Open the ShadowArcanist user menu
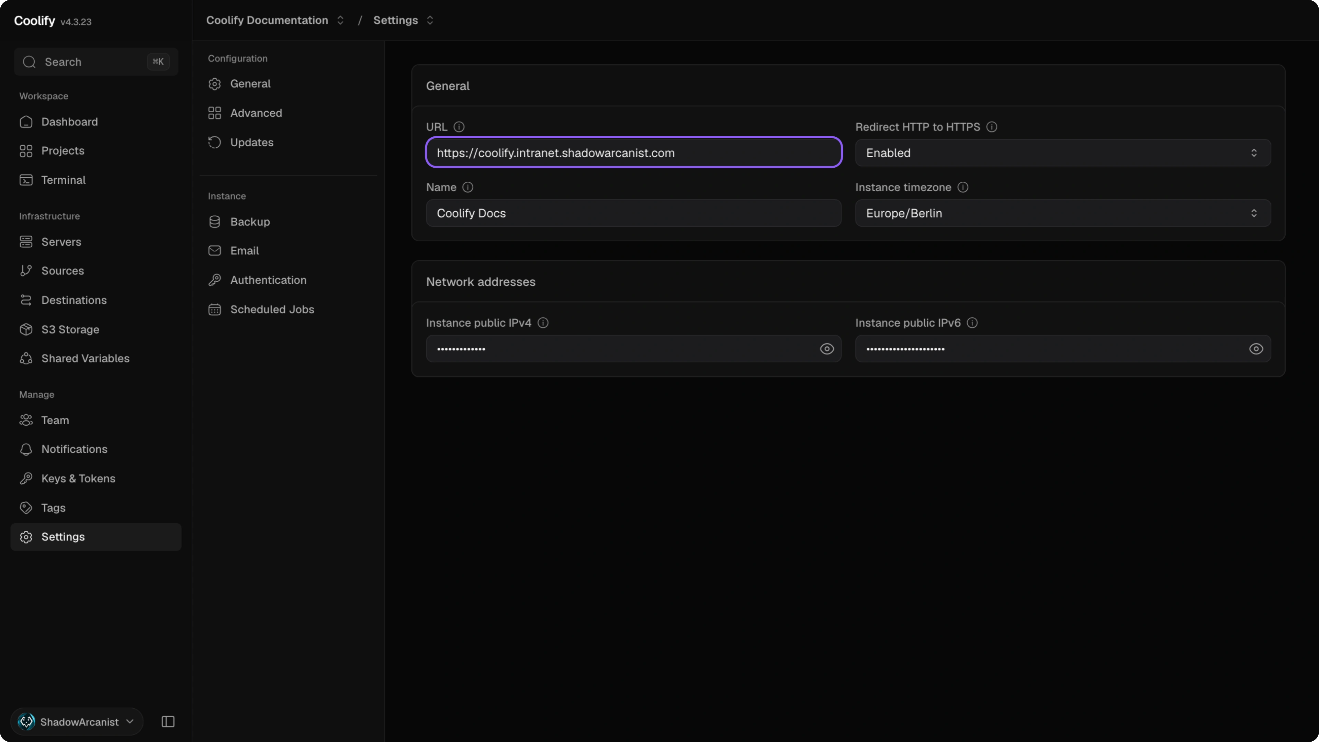The width and height of the screenshot is (1319, 742). click(77, 721)
